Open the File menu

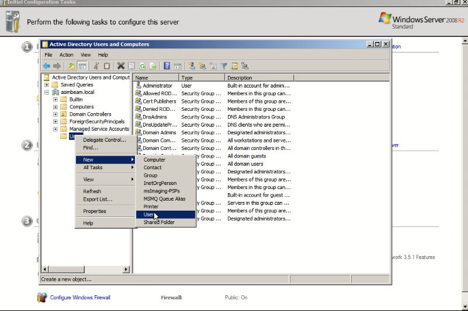(x=48, y=55)
